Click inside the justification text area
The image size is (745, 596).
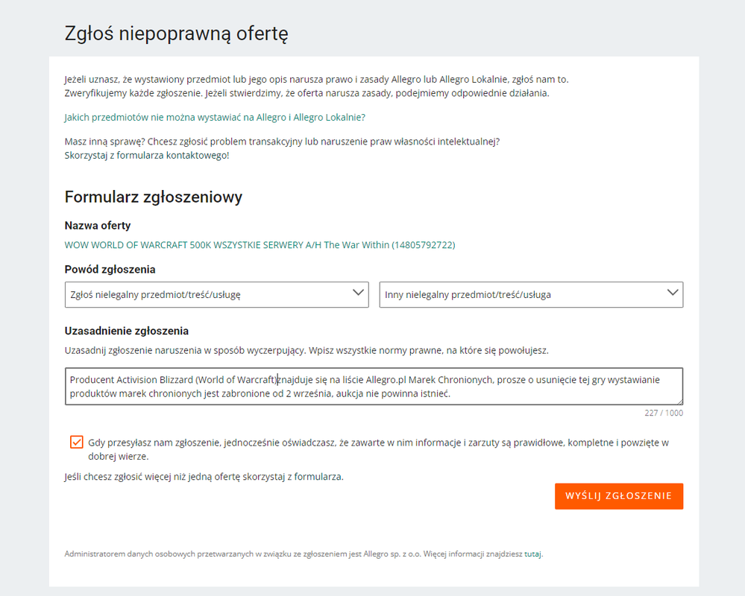coord(374,386)
